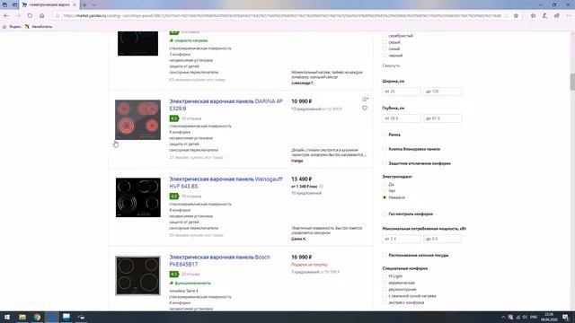Check the 'керамическая' burner option
This screenshot has height=323, width=575.
tap(385, 283)
